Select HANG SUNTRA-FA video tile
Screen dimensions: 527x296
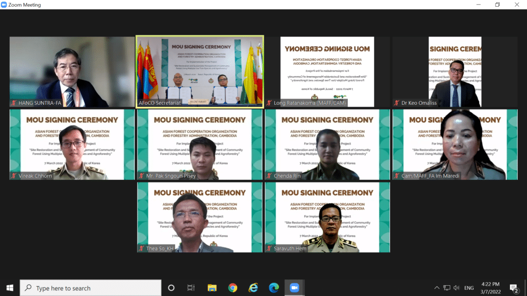point(72,72)
